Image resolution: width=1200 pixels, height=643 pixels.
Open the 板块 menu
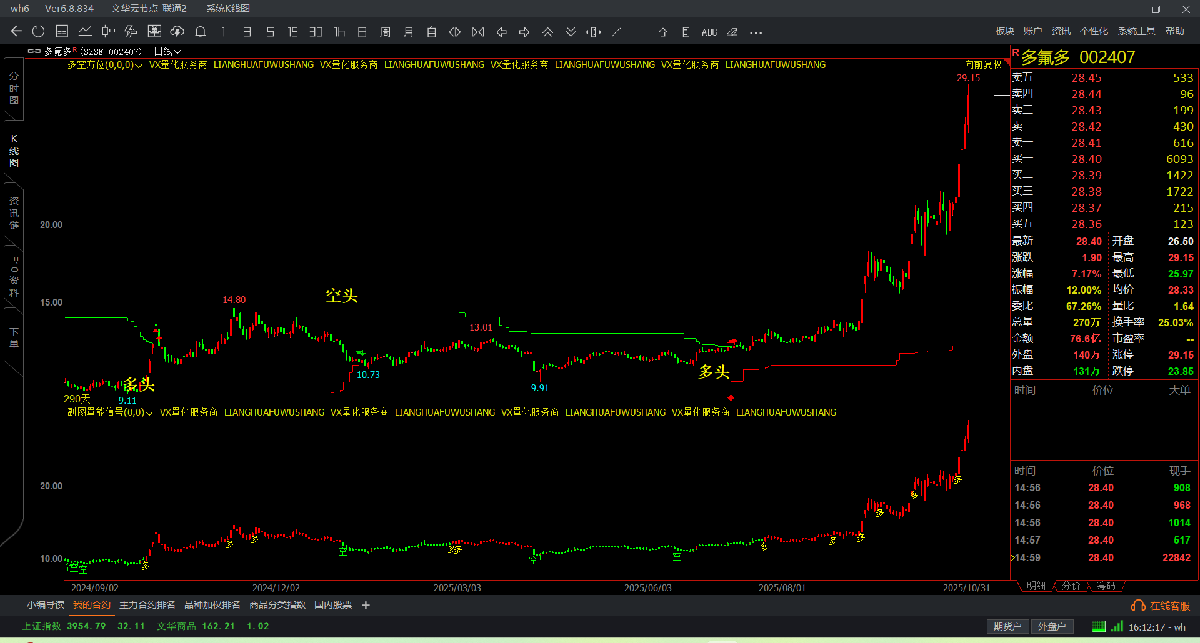[1005, 31]
